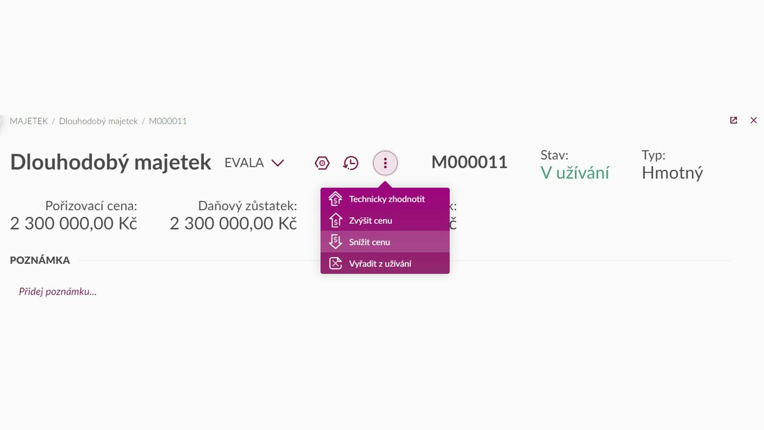Image resolution: width=764 pixels, height=430 pixels.
Task: Add a note in Přidej poznámku field
Action: (58, 291)
